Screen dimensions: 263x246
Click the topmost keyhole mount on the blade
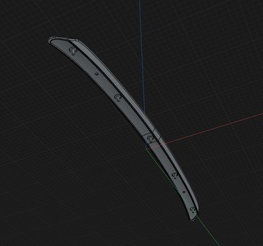pyautogui.click(x=72, y=51)
